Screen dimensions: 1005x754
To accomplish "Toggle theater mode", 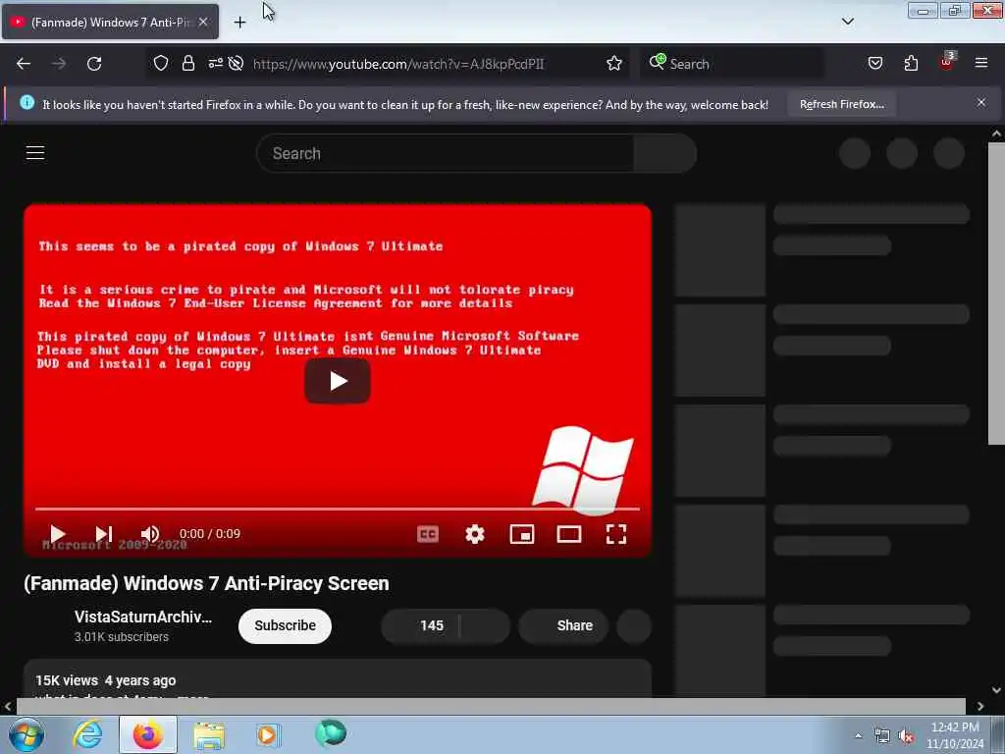I will (568, 534).
